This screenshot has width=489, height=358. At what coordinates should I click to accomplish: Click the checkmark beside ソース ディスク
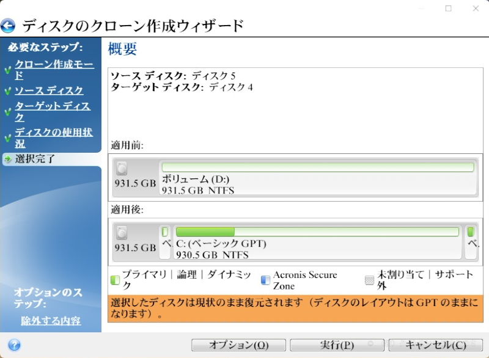[x=8, y=91]
